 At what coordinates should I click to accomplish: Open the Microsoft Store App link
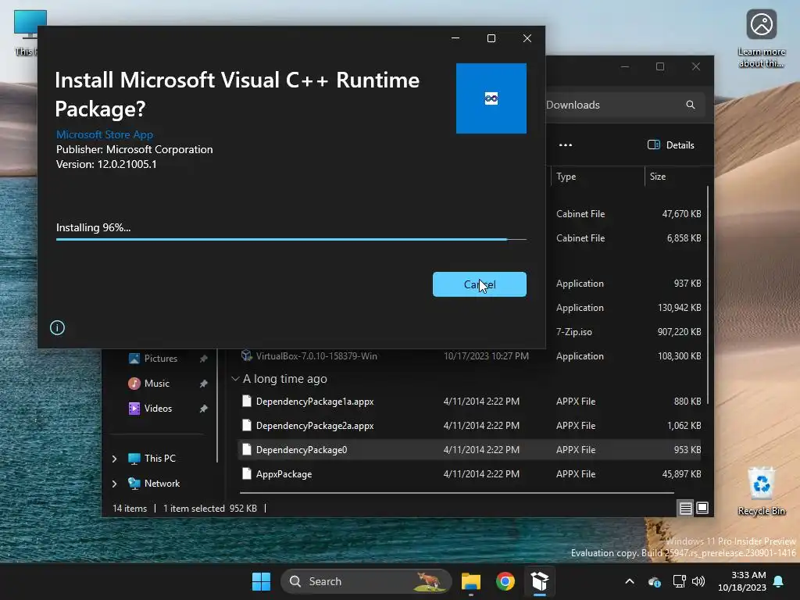click(105, 134)
